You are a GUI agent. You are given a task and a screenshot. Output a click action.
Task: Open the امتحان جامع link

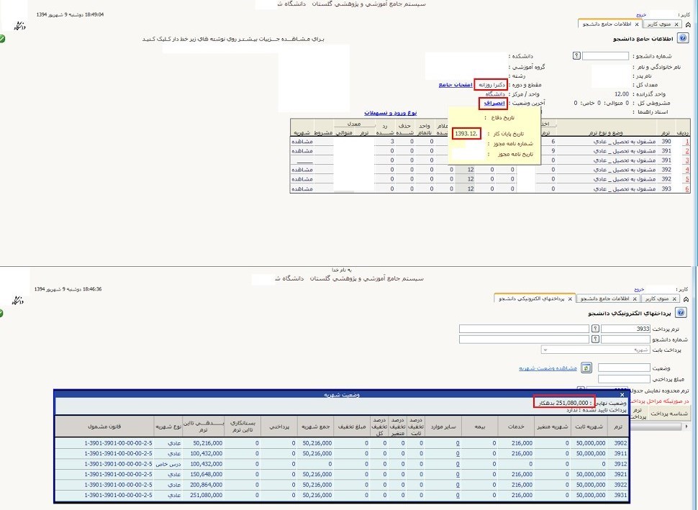(x=455, y=85)
